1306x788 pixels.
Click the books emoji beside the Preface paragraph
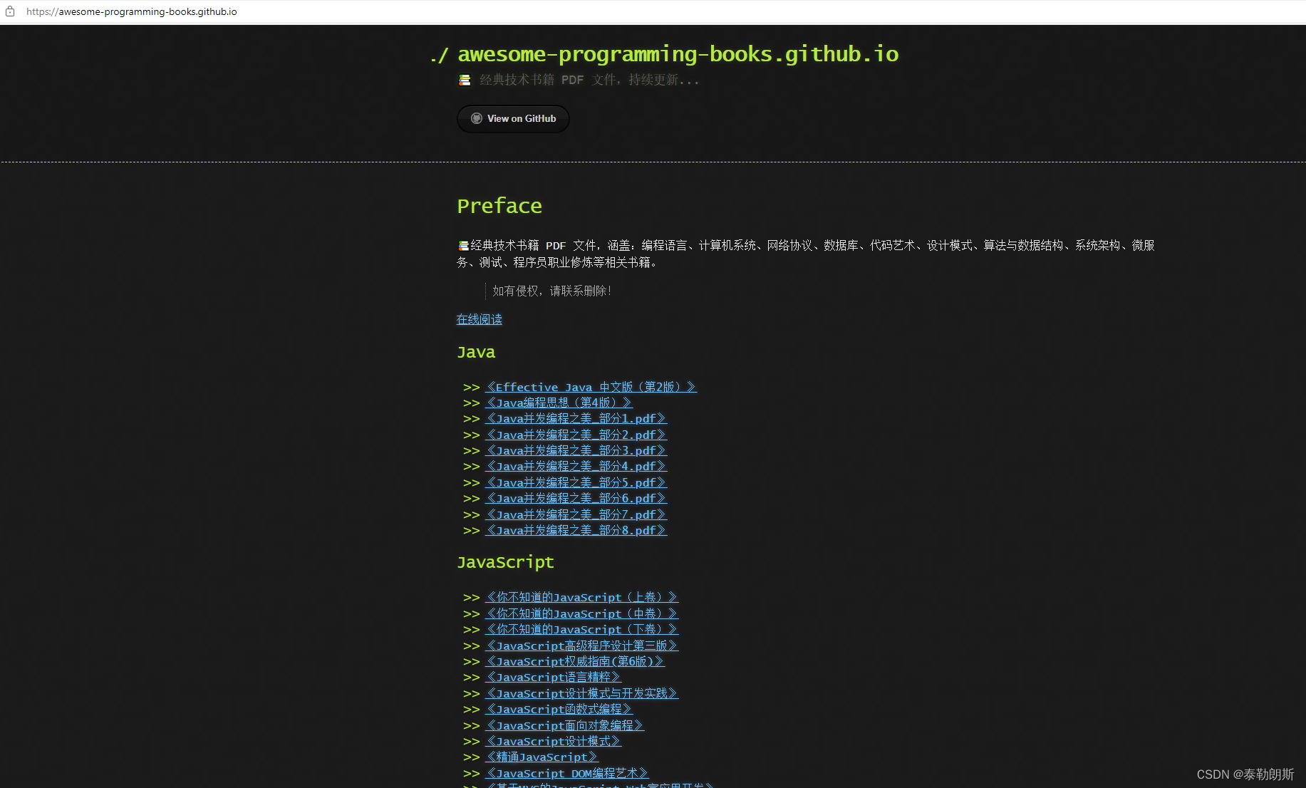(x=463, y=246)
